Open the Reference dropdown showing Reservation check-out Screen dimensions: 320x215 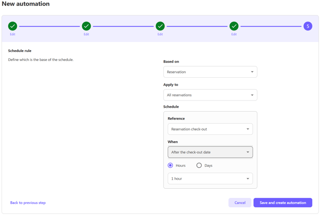[210, 129]
